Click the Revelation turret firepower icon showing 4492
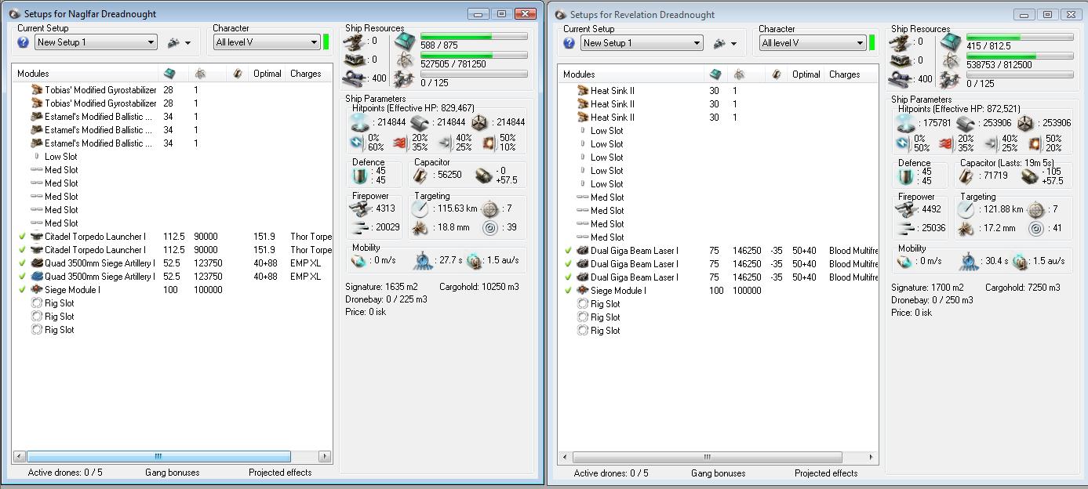 click(907, 210)
